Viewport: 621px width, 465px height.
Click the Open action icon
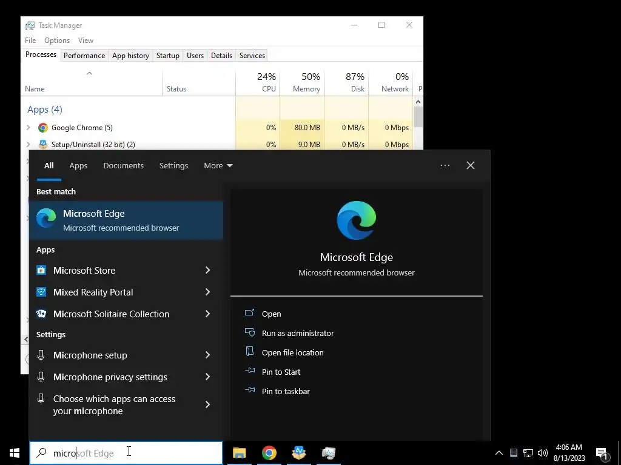[249, 313]
